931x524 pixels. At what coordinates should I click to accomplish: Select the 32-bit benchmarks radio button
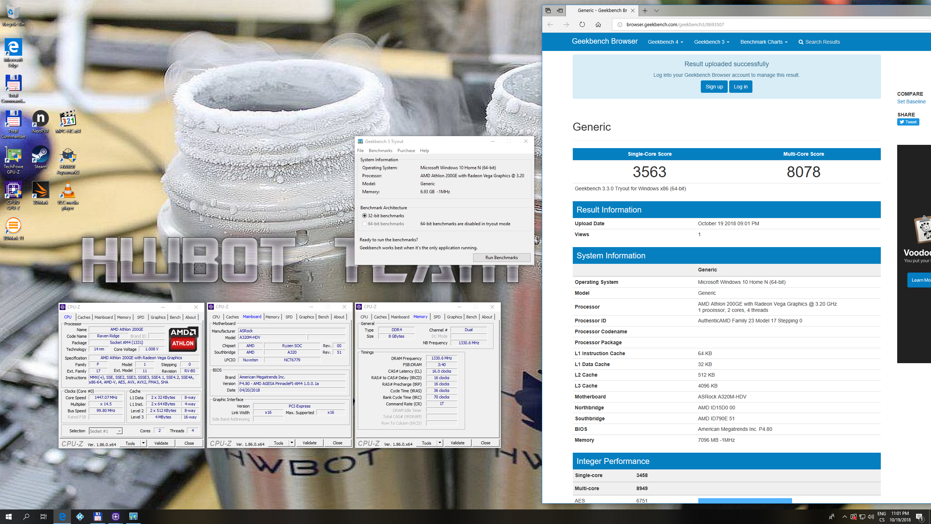(364, 216)
